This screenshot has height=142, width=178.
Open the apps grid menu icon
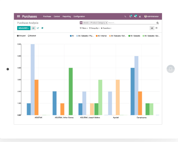tap(18, 16)
